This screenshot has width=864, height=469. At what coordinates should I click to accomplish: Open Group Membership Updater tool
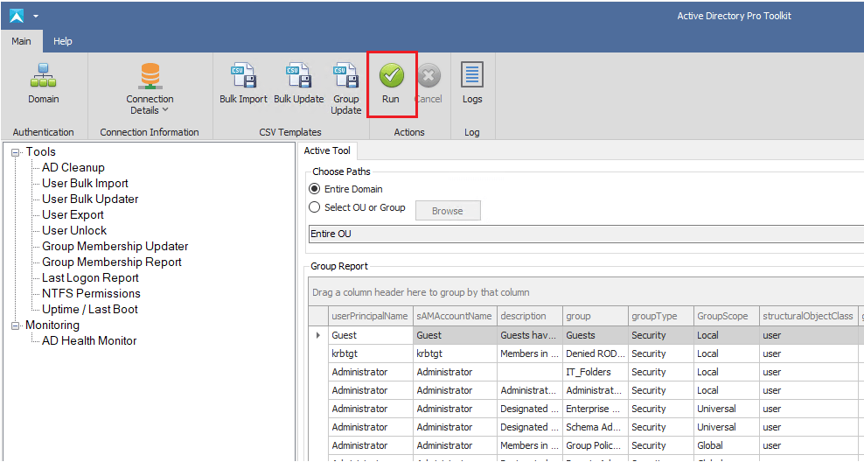pos(115,247)
